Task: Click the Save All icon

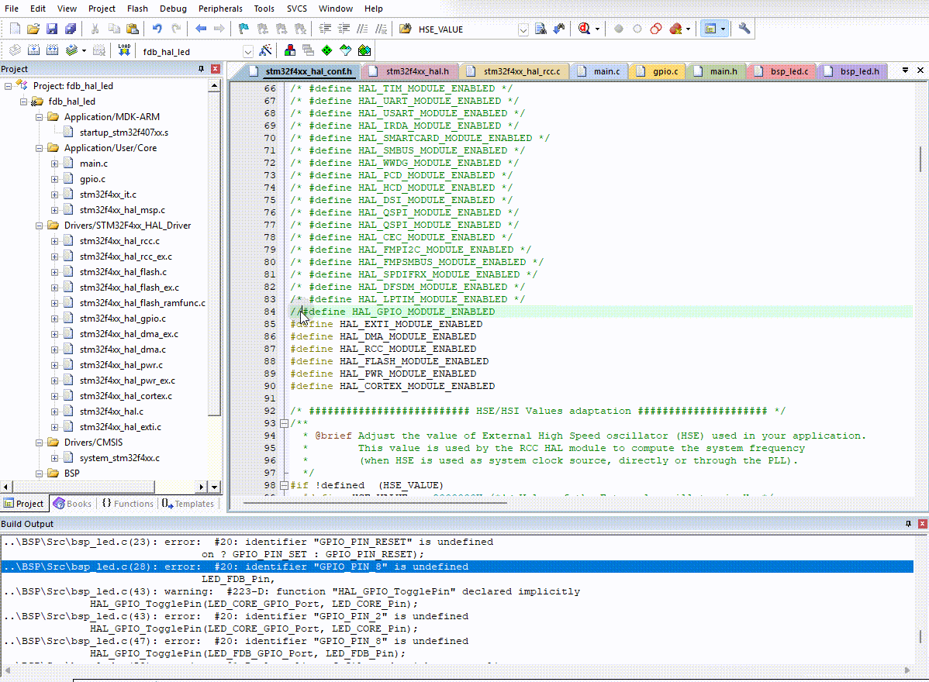Action: point(71,29)
